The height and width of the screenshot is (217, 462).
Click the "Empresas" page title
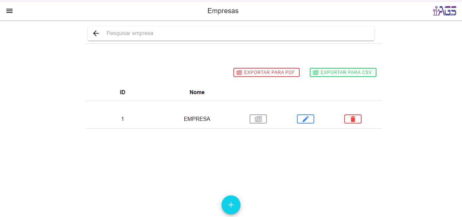coord(223,11)
